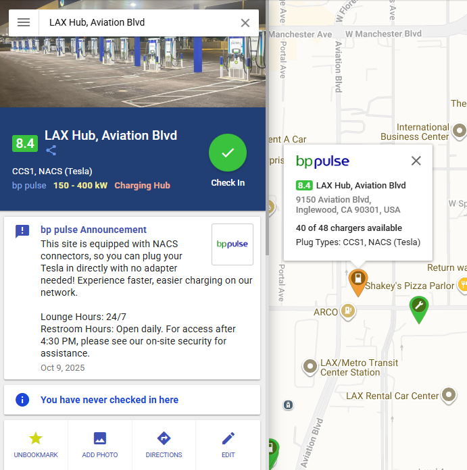The height and width of the screenshot is (470, 467).
Task: Click the Charging Hub label
Action: [142, 186]
